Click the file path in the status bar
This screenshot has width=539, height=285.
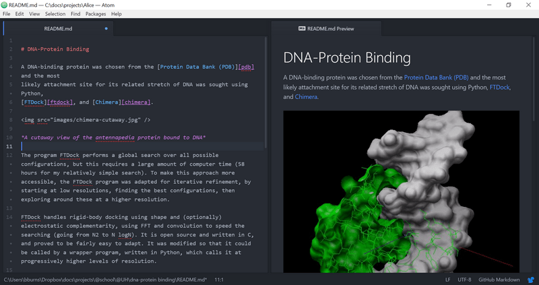point(105,280)
